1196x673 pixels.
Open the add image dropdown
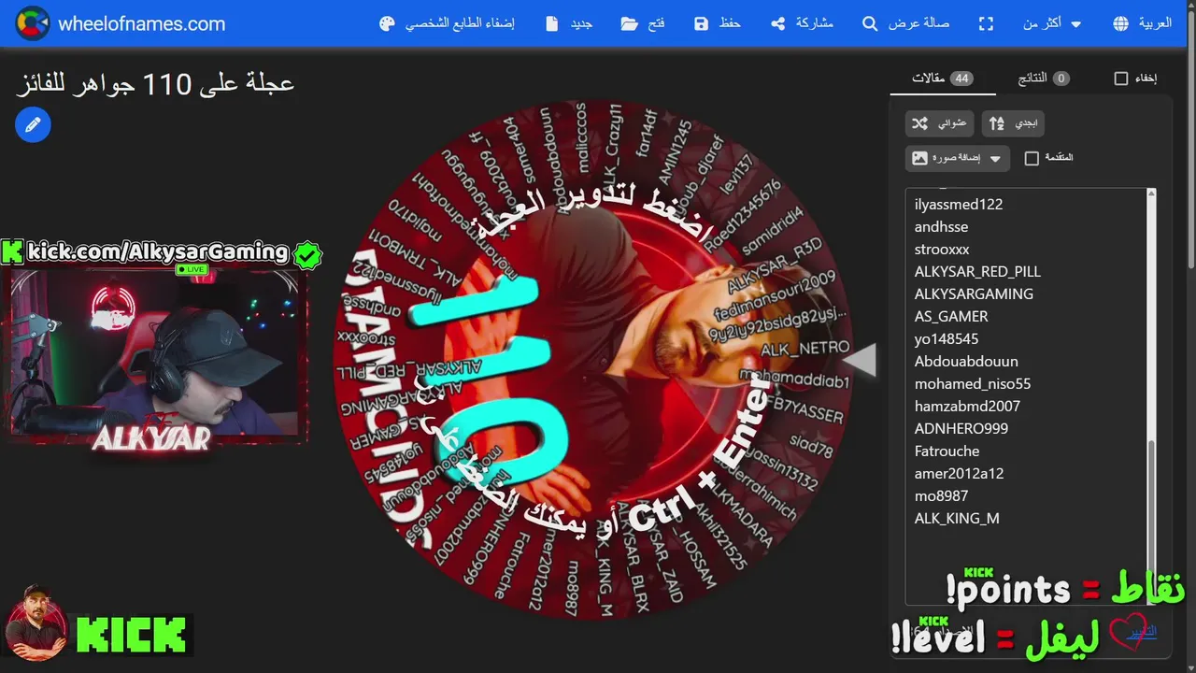(x=958, y=158)
